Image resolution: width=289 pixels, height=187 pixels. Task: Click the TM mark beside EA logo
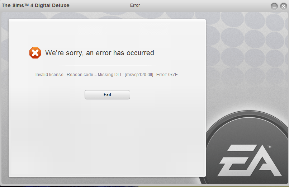269,147
